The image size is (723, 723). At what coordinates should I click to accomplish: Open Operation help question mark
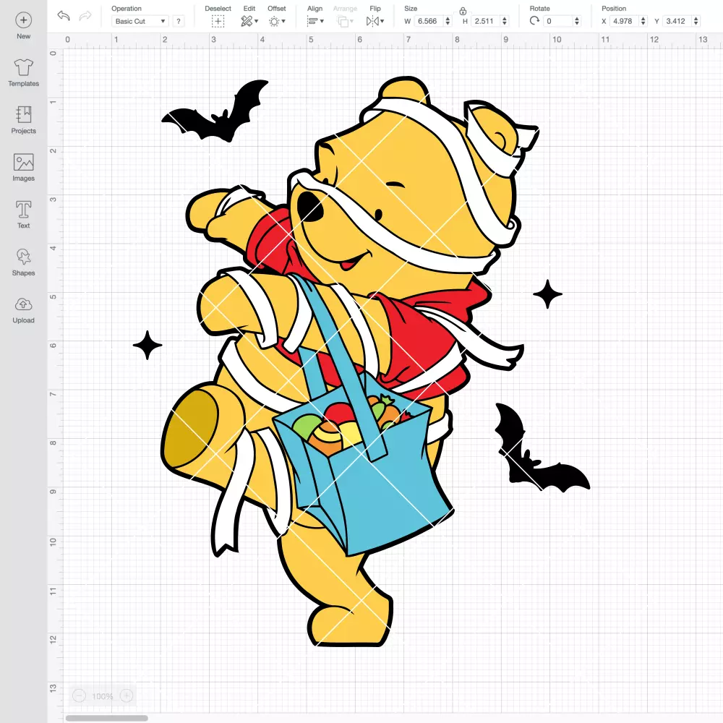pyautogui.click(x=179, y=21)
